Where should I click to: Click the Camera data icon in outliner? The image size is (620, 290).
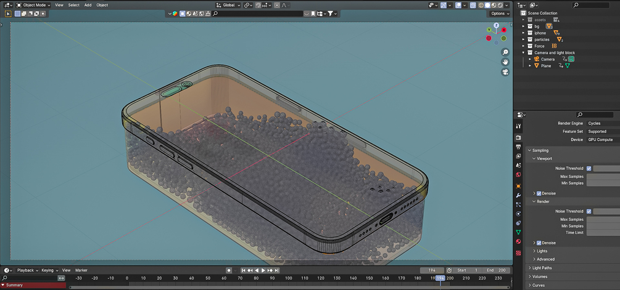pos(571,59)
